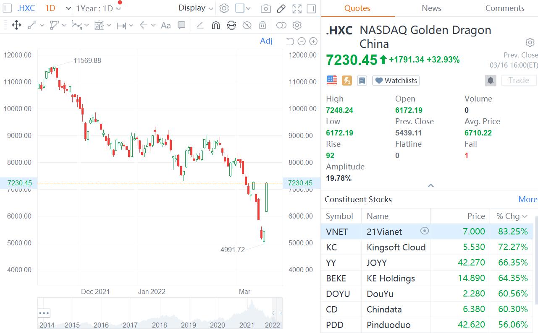
Task: Toggle hide all drawings eye icon
Action: pyautogui.click(x=247, y=25)
